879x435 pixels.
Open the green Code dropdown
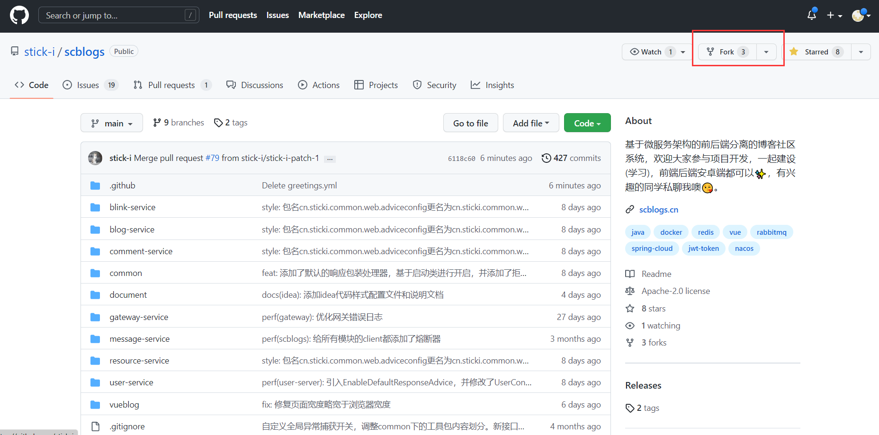[x=587, y=123]
